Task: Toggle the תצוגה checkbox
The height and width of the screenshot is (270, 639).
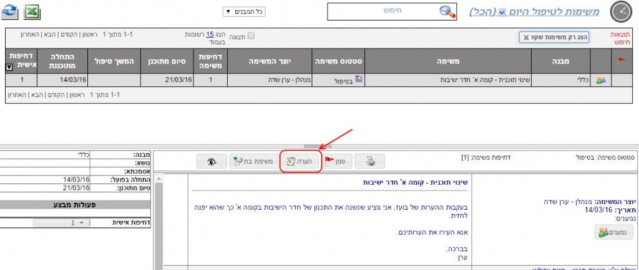Action: (251, 36)
